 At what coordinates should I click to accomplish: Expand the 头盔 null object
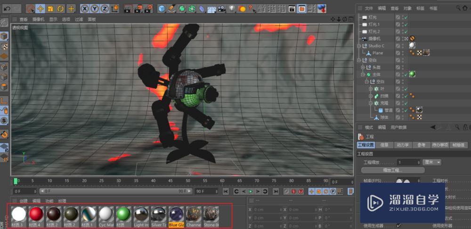point(363,67)
